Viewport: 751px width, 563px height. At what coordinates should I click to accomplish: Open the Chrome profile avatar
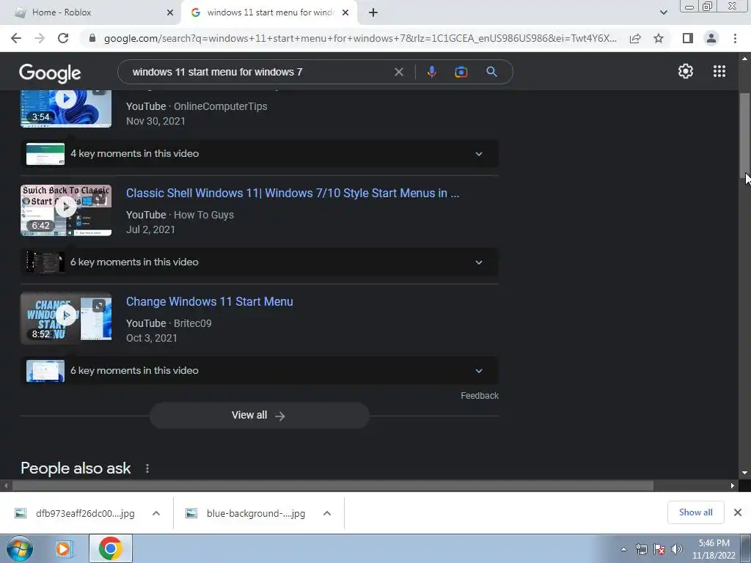pyautogui.click(x=711, y=38)
